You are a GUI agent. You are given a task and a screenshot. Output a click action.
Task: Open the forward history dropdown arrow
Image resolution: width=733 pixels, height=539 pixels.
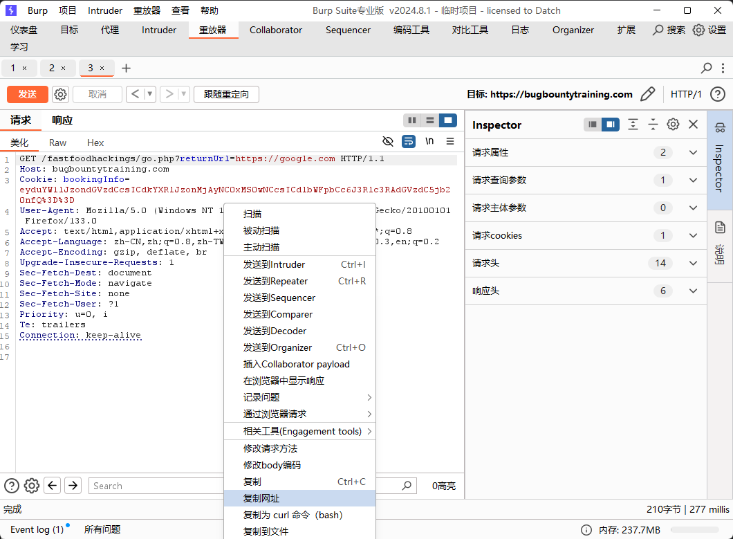coord(184,95)
